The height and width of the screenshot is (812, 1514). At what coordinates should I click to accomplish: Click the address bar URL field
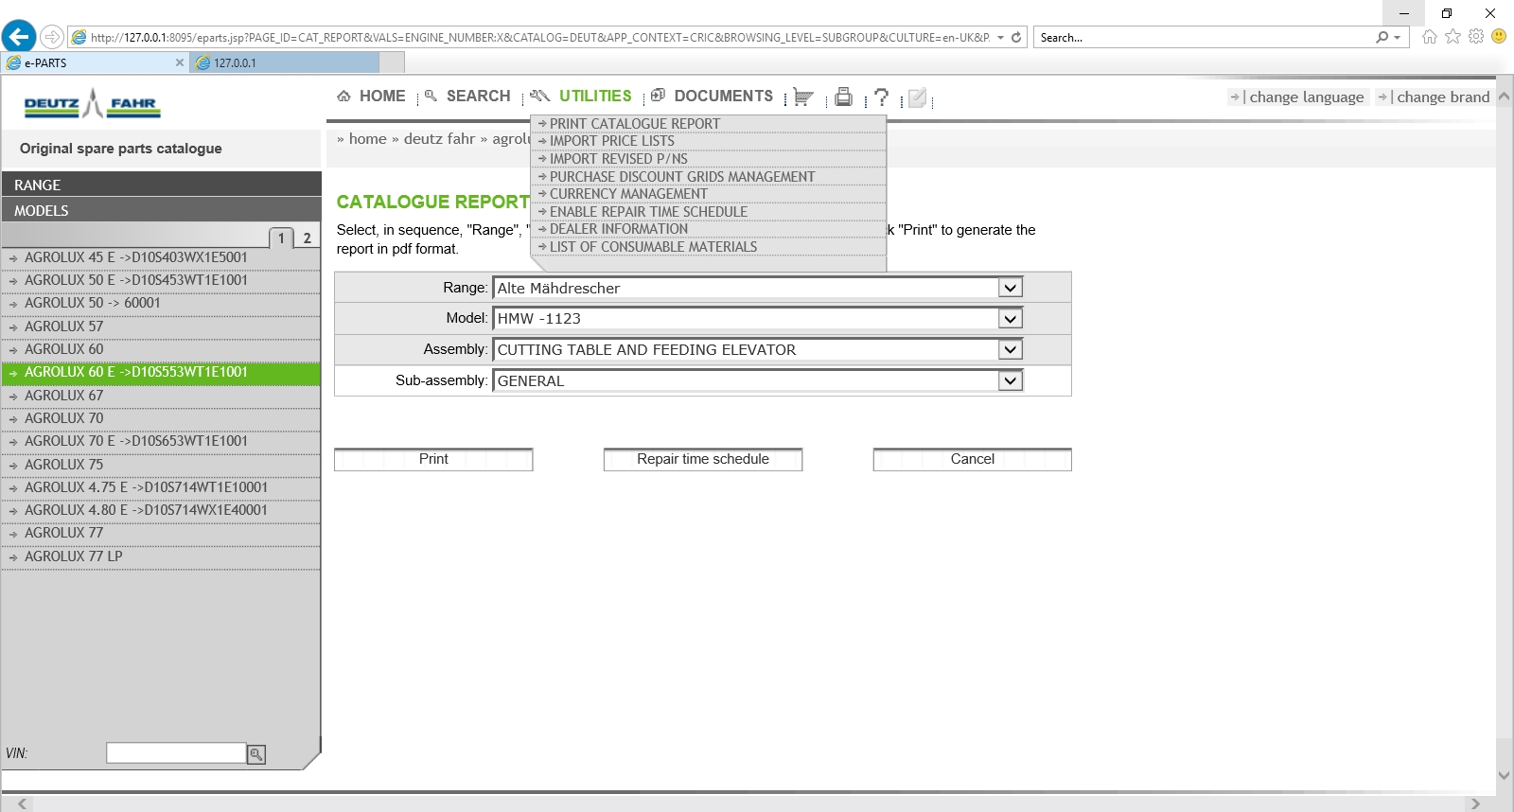coord(539,38)
